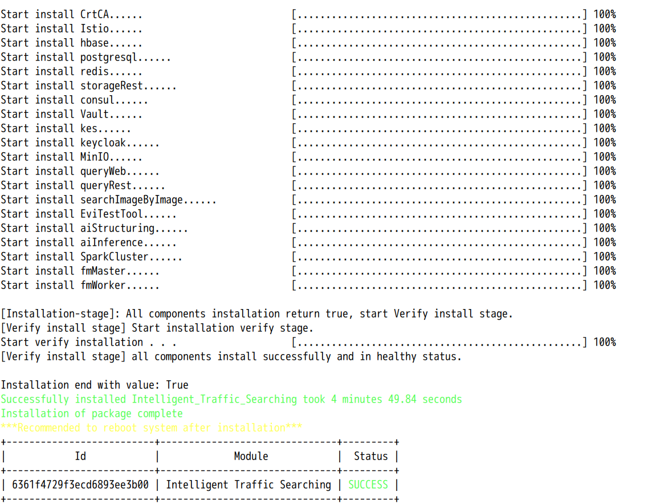This screenshot has height=504, width=648.
Task: Click the 100% value beside EviTestTool
Action: pos(605,214)
